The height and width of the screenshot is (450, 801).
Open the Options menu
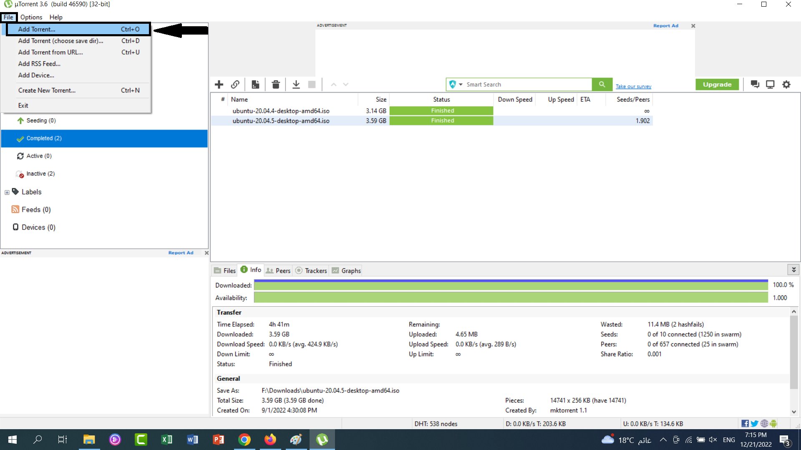pyautogui.click(x=31, y=17)
